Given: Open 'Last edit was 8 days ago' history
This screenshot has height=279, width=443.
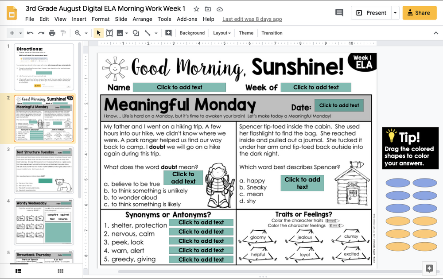Looking at the screenshot, I should coord(252,19).
